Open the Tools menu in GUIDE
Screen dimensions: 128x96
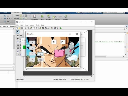[38, 25]
